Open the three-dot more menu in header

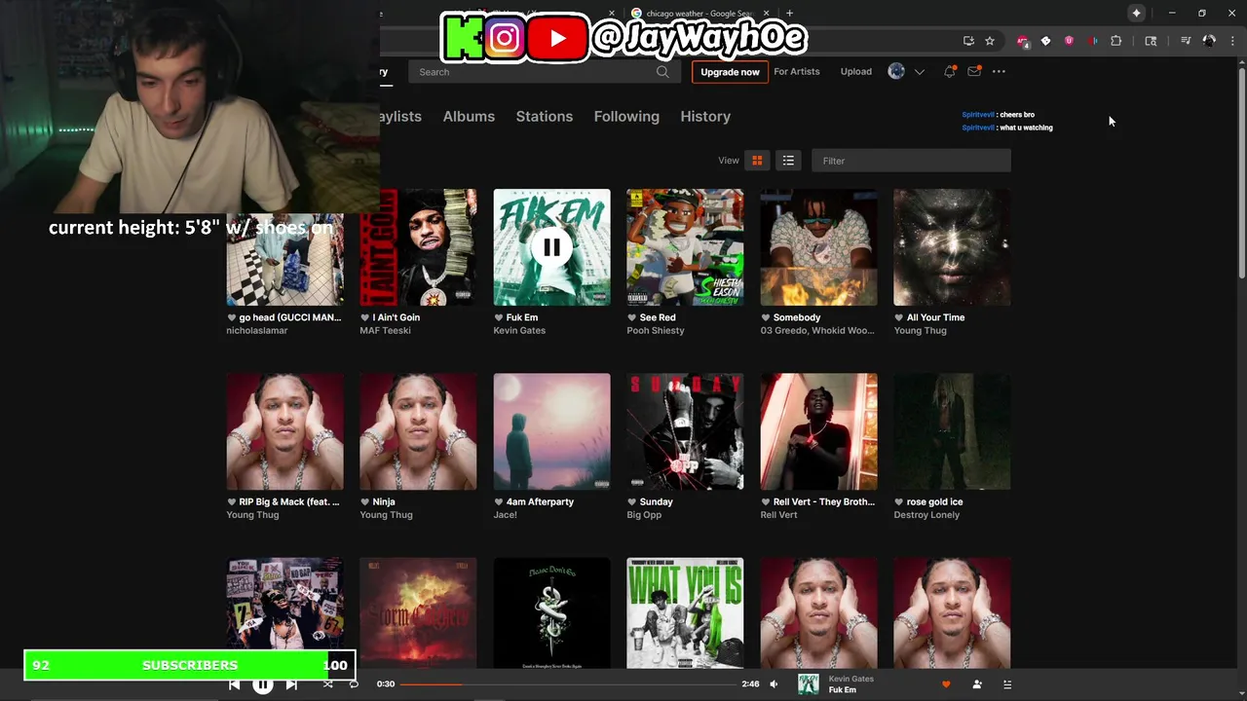999,71
